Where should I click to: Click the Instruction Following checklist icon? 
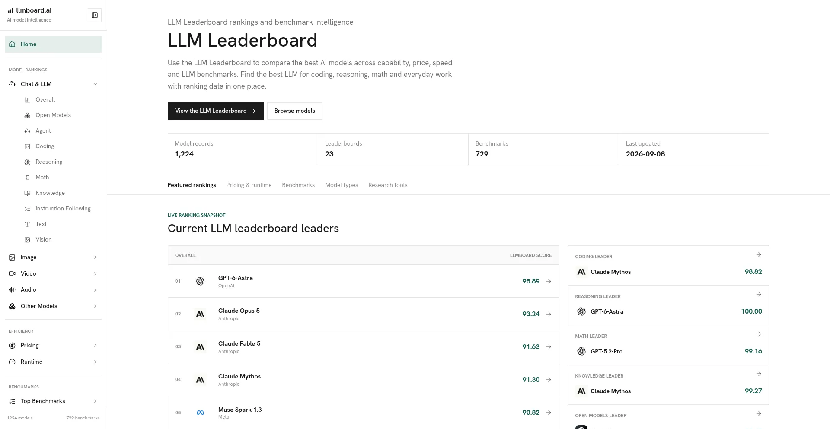click(x=27, y=209)
